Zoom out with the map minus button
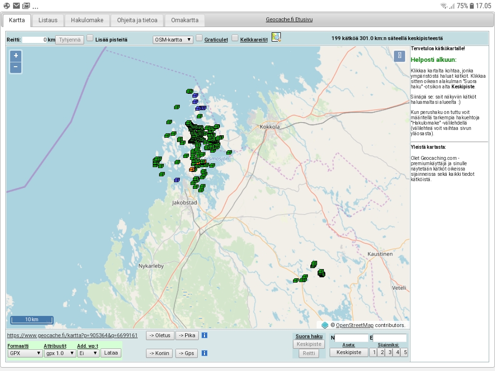 [x=16, y=67]
